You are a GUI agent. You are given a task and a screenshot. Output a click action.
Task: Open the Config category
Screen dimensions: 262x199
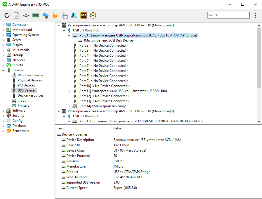point(17,121)
